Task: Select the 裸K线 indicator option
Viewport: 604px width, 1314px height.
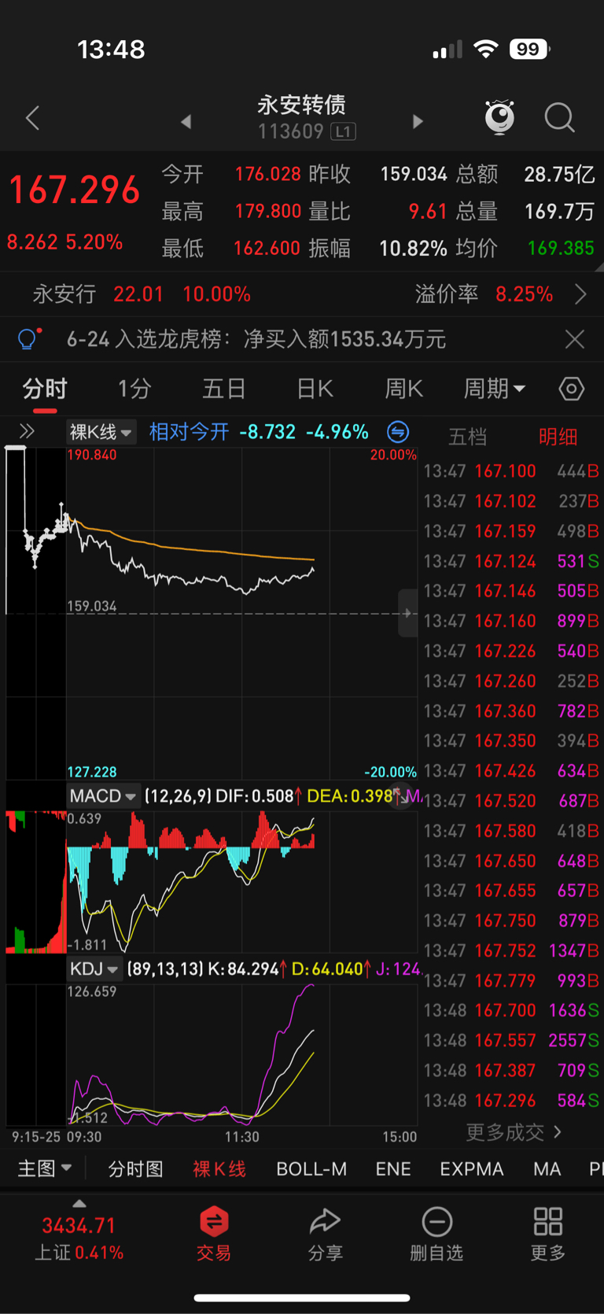Action: tap(219, 1169)
